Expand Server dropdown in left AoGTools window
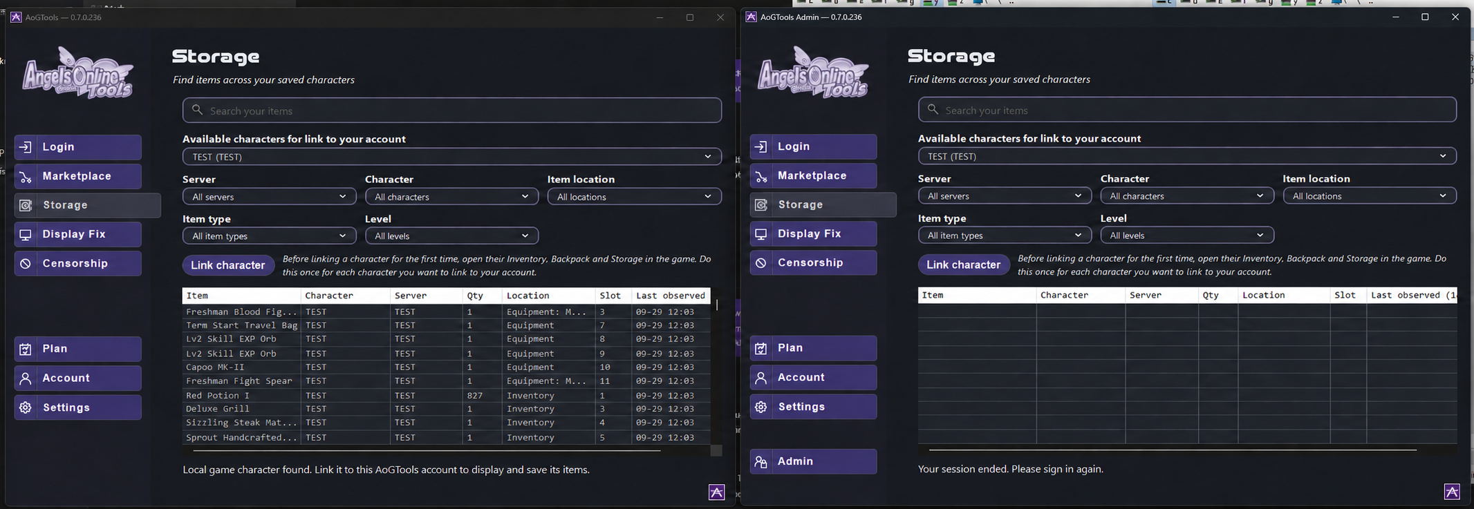Image resolution: width=1474 pixels, height=509 pixels. (x=270, y=197)
